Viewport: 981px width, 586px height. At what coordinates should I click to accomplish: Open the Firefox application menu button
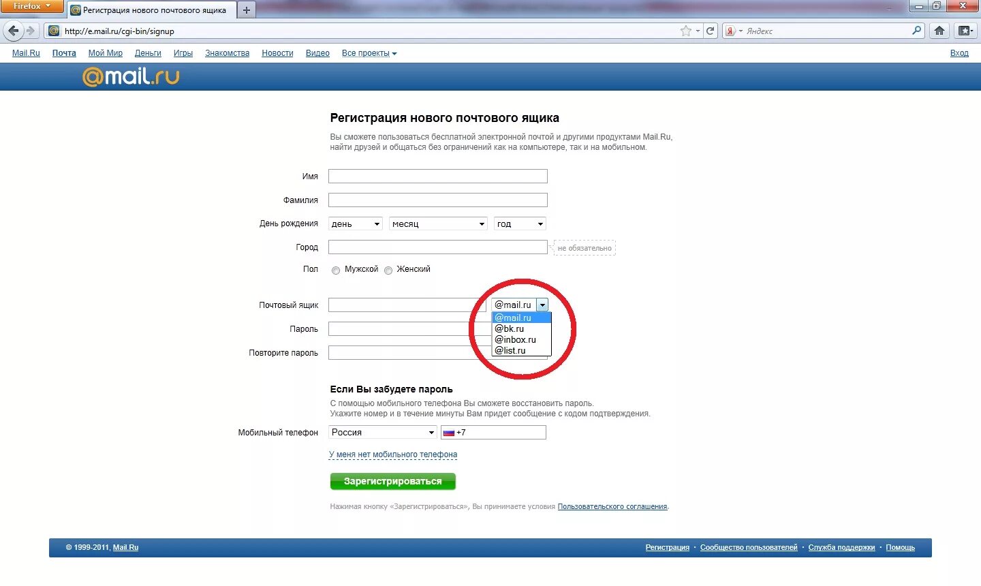point(31,6)
